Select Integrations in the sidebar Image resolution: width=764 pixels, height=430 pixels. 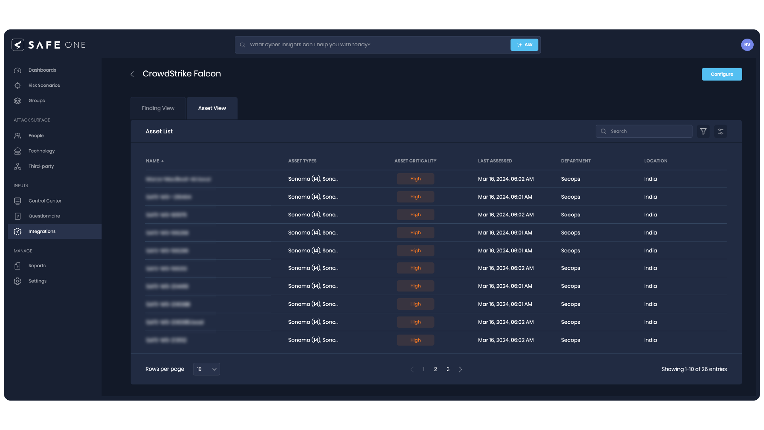pyautogui.click(x=55, y=231)
